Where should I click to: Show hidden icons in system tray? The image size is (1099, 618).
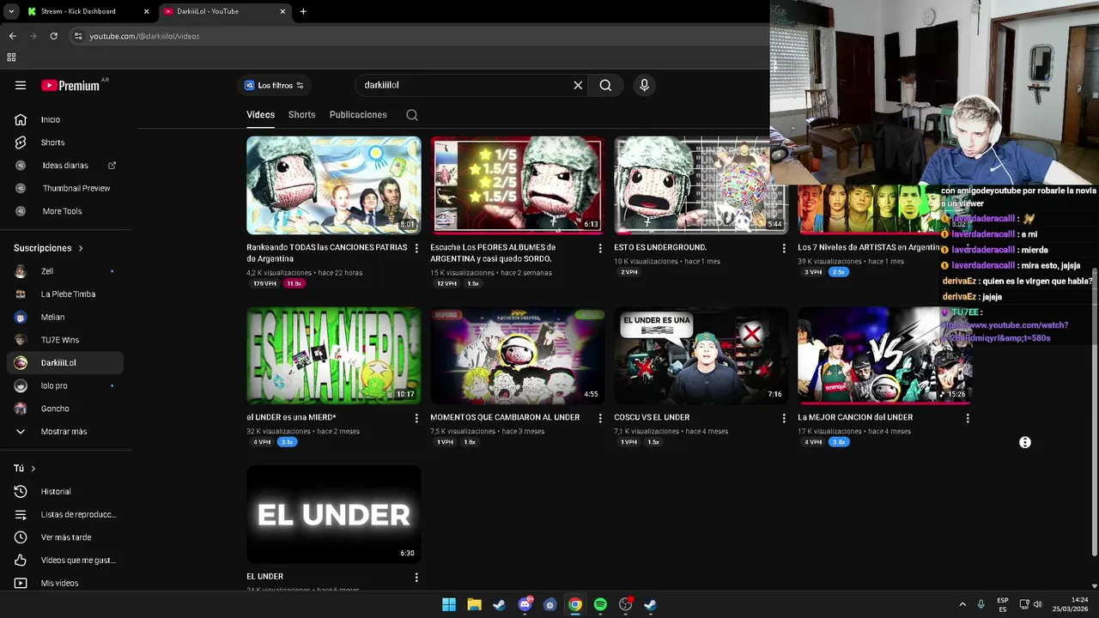point(962,604)
